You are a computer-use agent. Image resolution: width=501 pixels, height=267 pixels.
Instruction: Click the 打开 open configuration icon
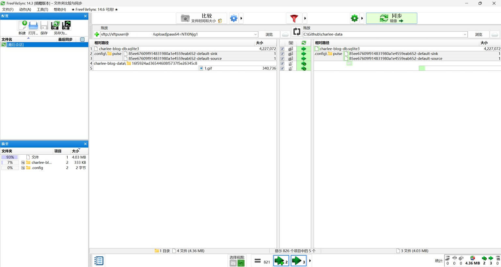[33, 25]
